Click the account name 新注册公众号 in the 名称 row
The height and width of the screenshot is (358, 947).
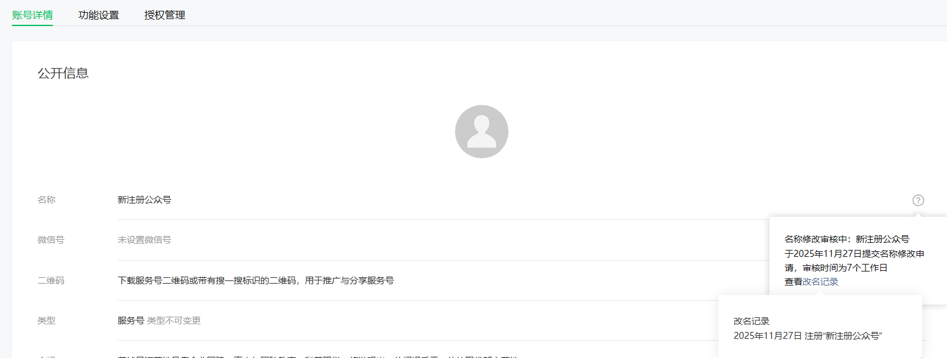coord(144,200)
